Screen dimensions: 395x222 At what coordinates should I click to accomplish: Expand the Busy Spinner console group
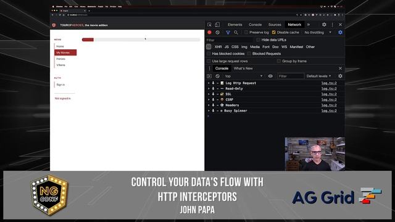[209, 111]
